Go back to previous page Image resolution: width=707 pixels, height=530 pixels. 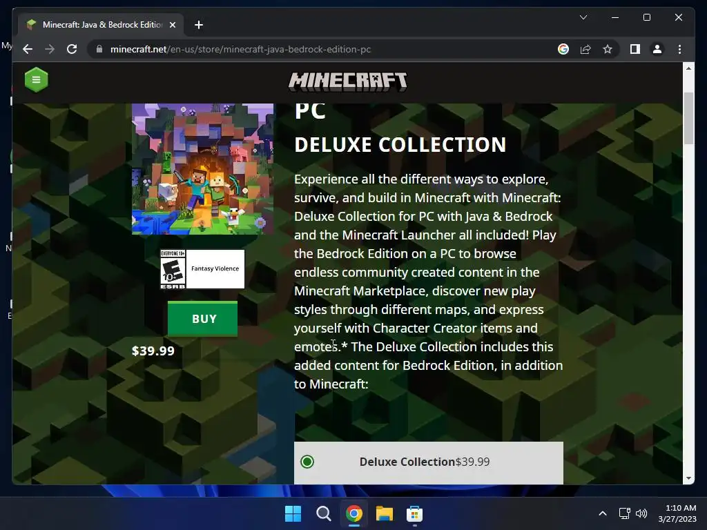click(x=28, y=49)
